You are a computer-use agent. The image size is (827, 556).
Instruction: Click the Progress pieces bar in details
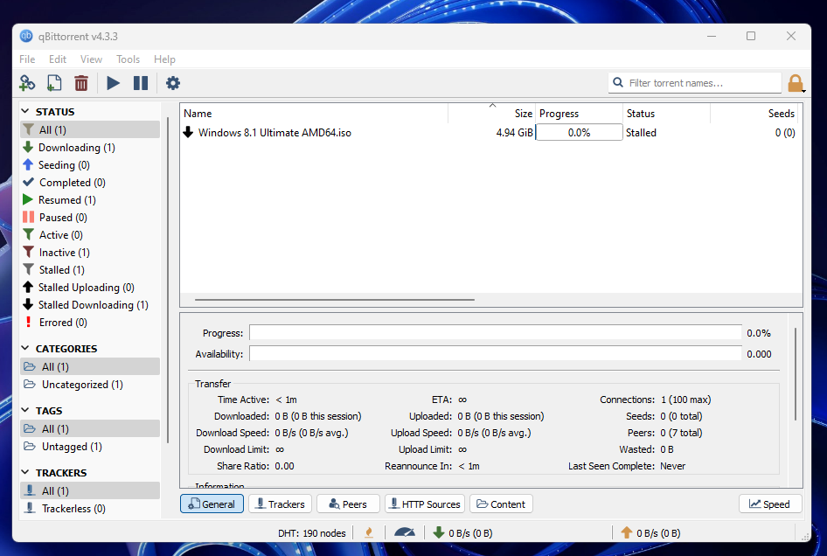pos(496,333)
